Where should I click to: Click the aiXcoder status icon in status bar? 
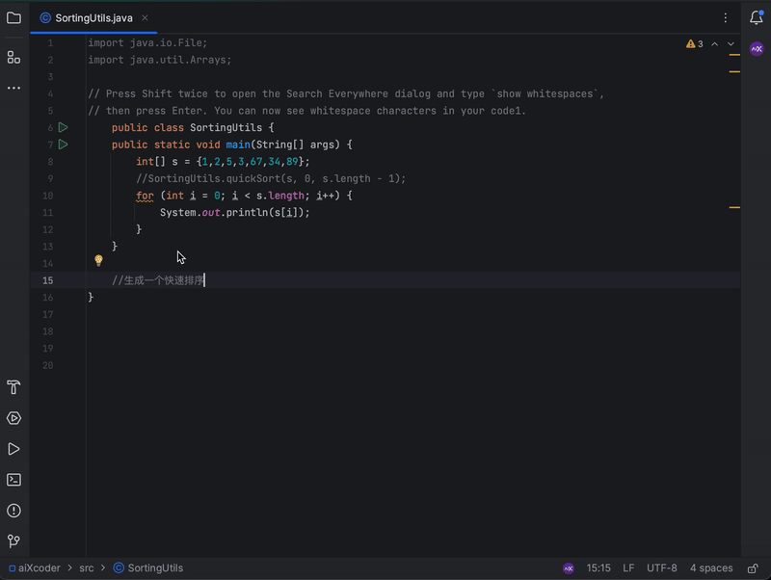(569, 568)
